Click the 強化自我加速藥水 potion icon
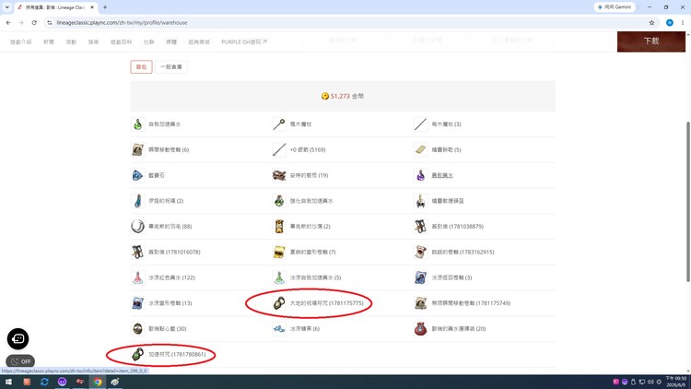 pyautogui.click(x=279, y=201)
